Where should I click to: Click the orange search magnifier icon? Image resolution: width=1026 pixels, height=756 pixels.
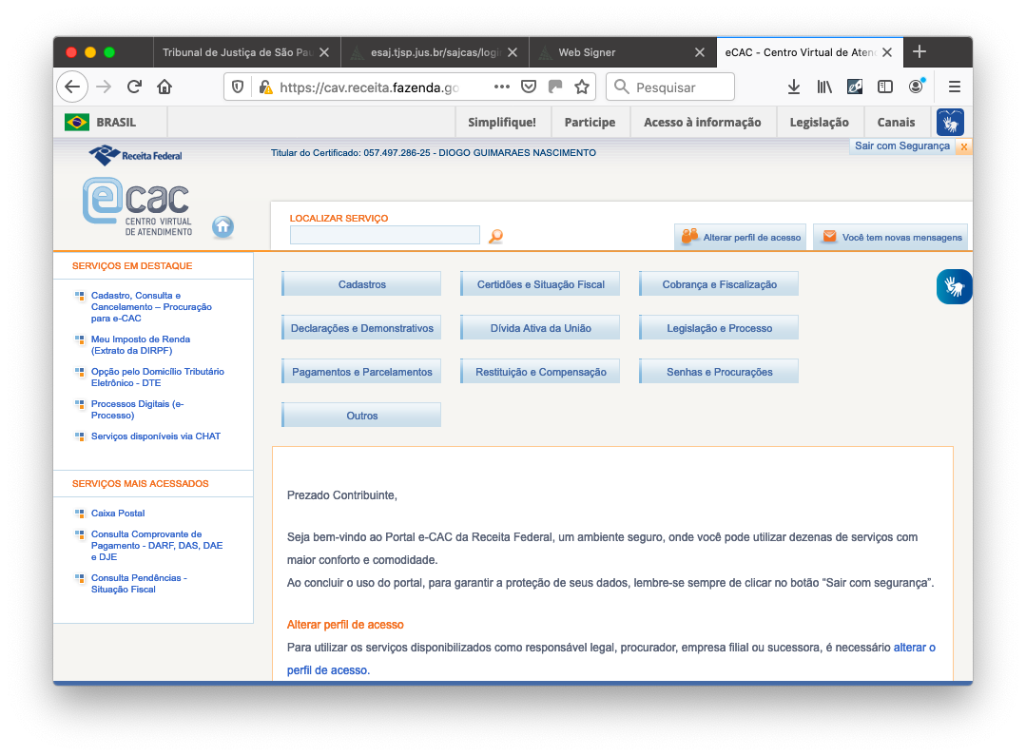(x=495, y=237)
